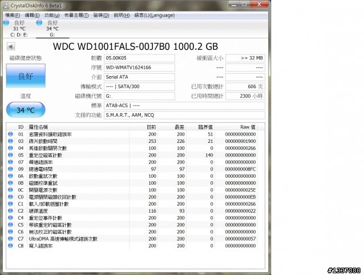Click the CrystalDiskInfo title bar app icon
Image resolution: width=364 pixels, height=275 pixels.
coord(6,5)
